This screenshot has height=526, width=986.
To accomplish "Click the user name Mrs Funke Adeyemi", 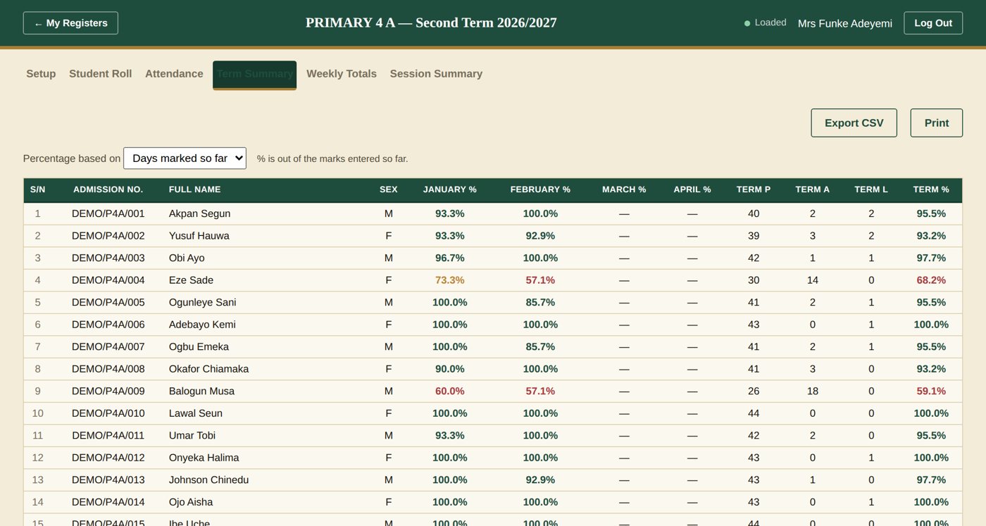I will pos(844,23).
